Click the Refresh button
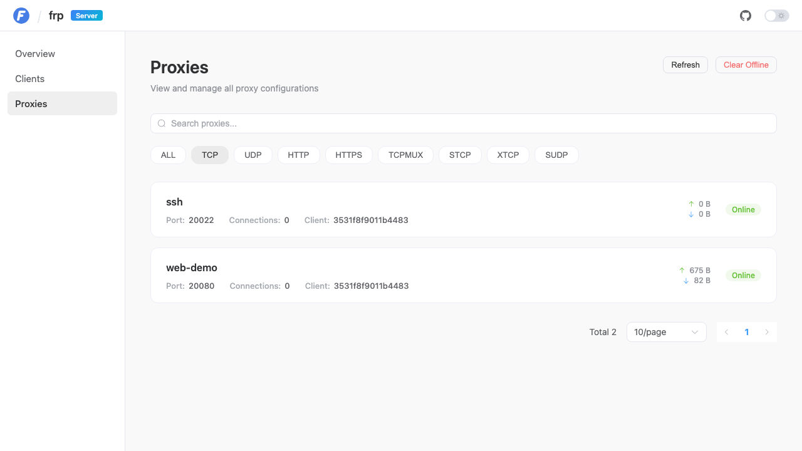The image size is (802, 451). [x=685, y=65]
